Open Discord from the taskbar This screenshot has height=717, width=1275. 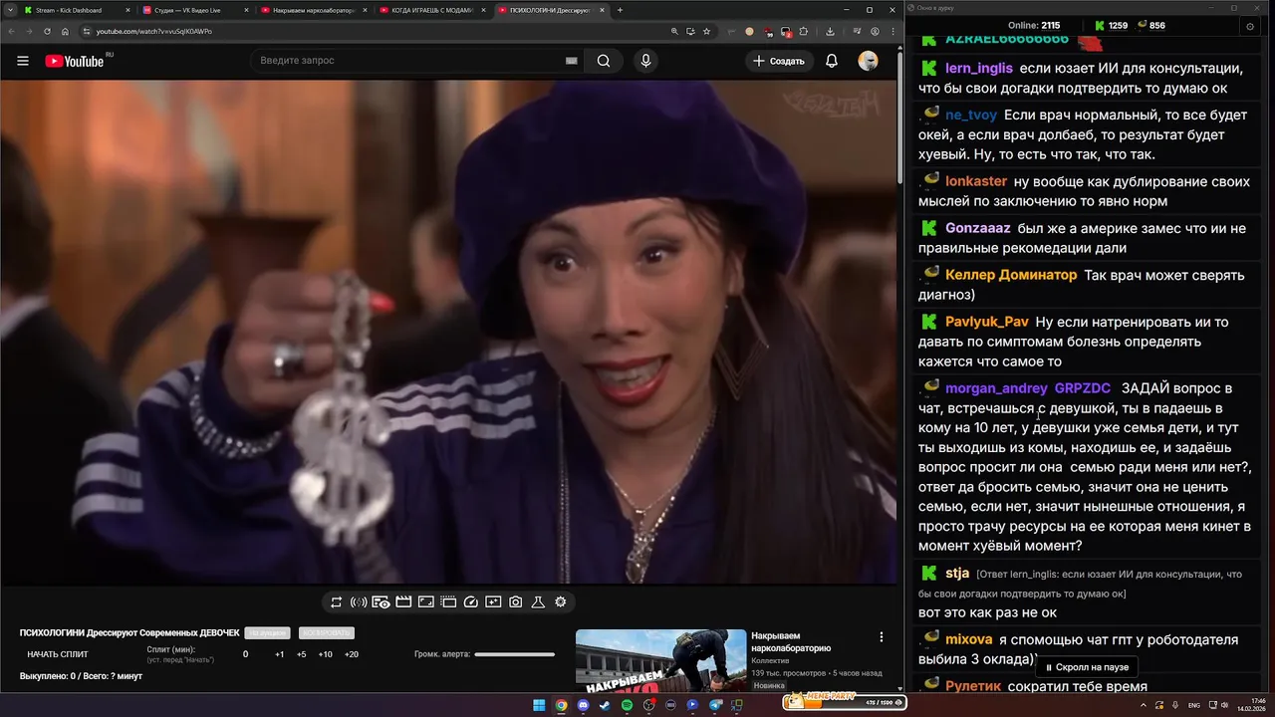point(583,705)
